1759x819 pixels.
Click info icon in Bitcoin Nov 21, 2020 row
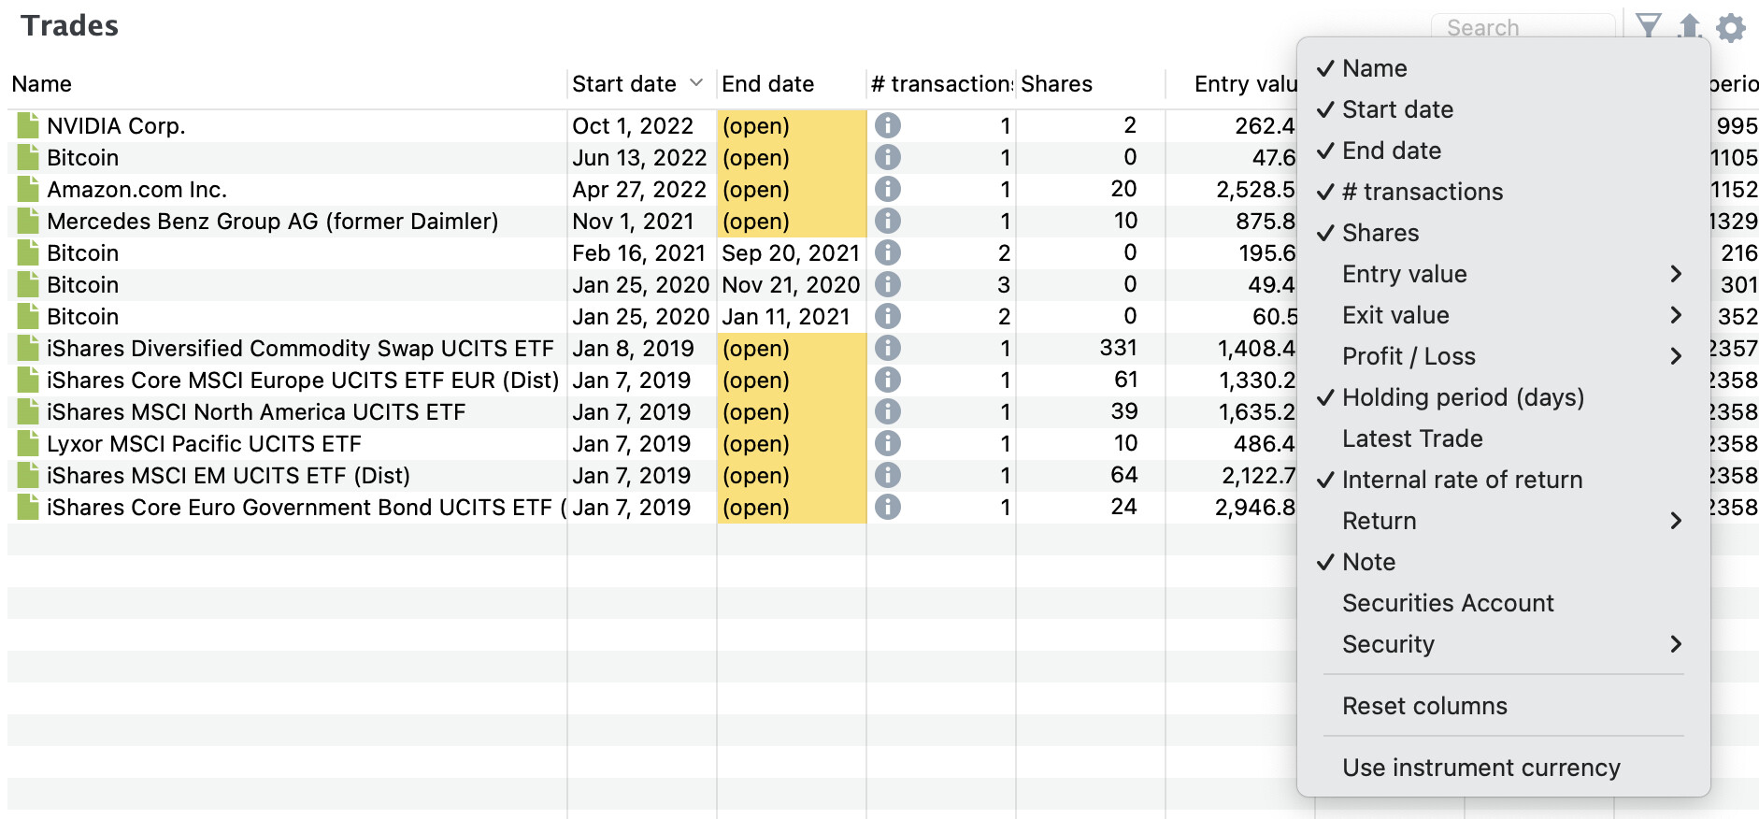click(x=888, y=284)
